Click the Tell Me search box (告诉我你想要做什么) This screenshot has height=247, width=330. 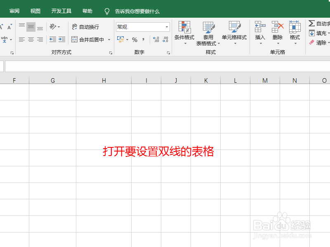click(137, 12)
